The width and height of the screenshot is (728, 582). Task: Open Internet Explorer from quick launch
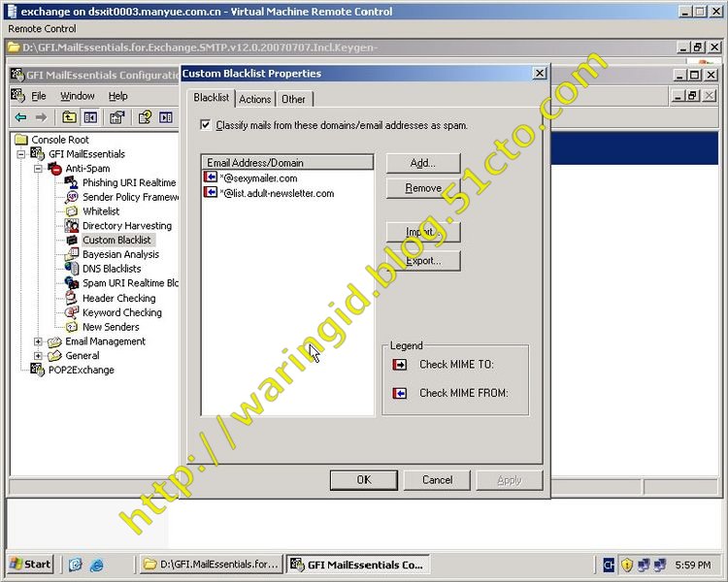(x=97, y=564)
